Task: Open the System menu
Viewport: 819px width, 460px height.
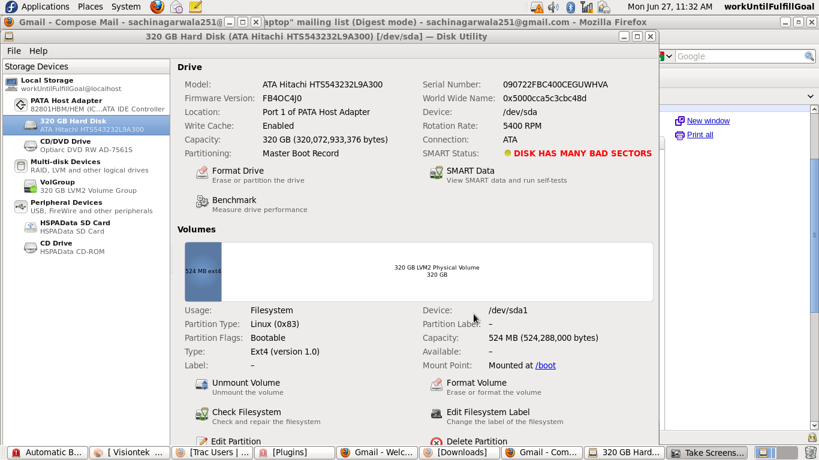Action: tap(126, 7)
